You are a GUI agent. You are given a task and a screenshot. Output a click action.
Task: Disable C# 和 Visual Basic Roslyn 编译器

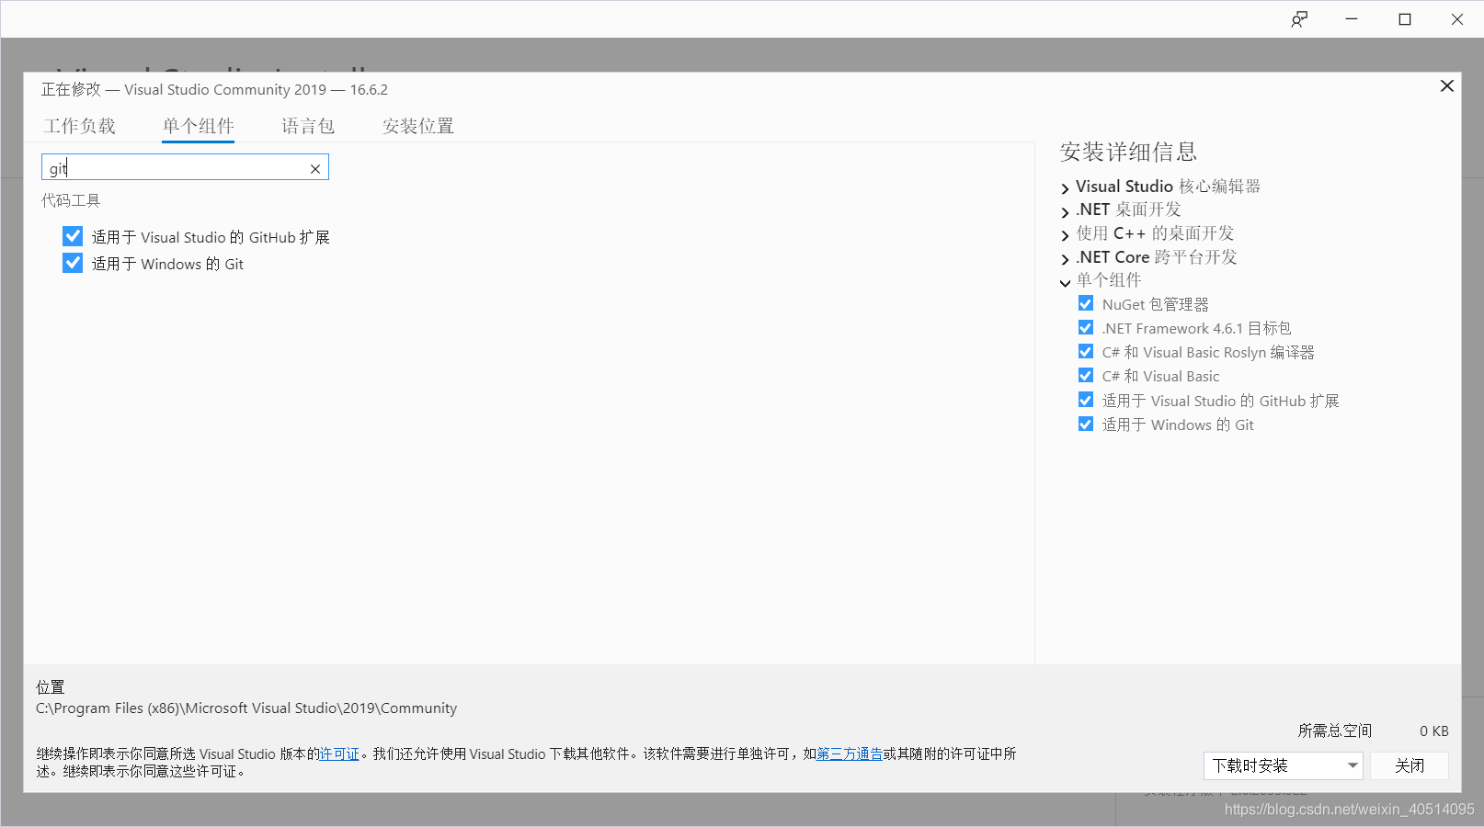(1086, 351)
